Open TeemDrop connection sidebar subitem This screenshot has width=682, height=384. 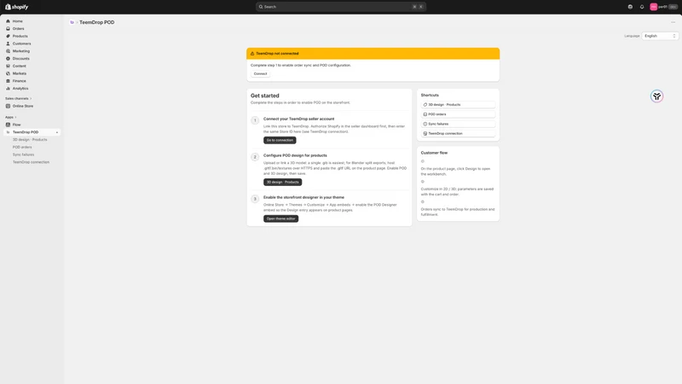(x=31, y=162)
